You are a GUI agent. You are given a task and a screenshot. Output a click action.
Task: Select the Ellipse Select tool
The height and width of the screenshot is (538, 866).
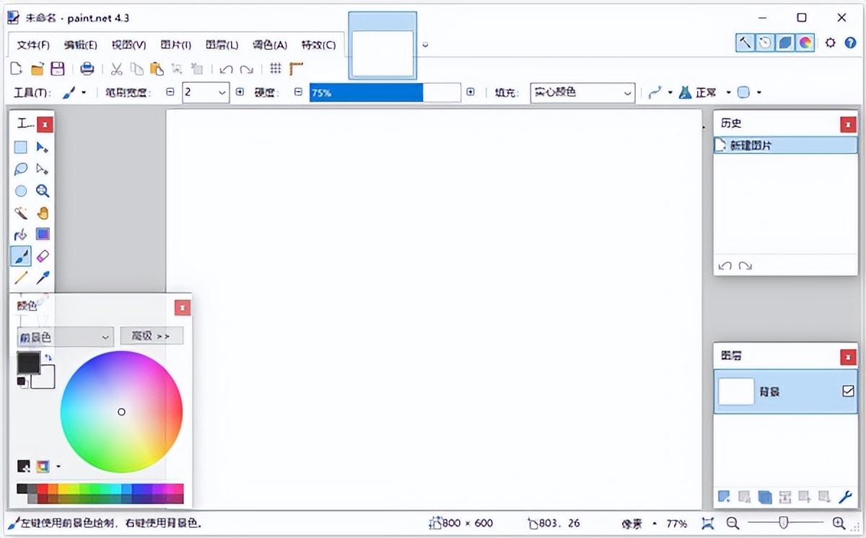click(21, 191)
